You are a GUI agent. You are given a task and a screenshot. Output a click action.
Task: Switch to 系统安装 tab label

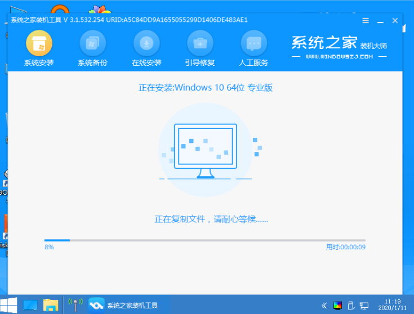39,63
